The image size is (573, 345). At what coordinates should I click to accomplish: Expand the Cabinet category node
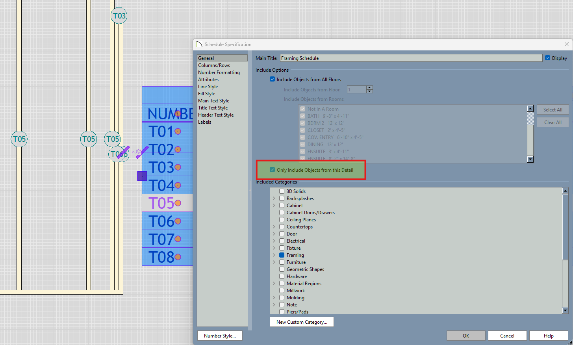click(x=274, y=206)
